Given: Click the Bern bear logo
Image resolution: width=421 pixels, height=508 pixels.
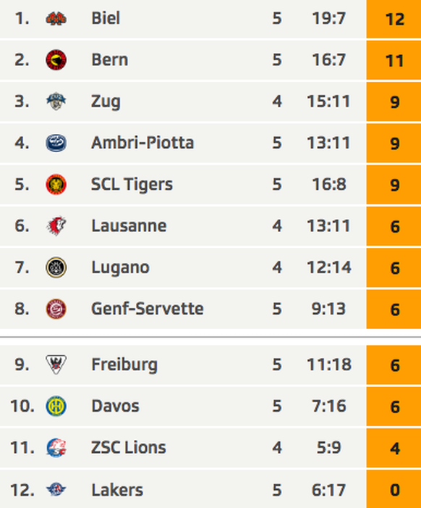Looking at the screenshot, I should pos(56,60).
